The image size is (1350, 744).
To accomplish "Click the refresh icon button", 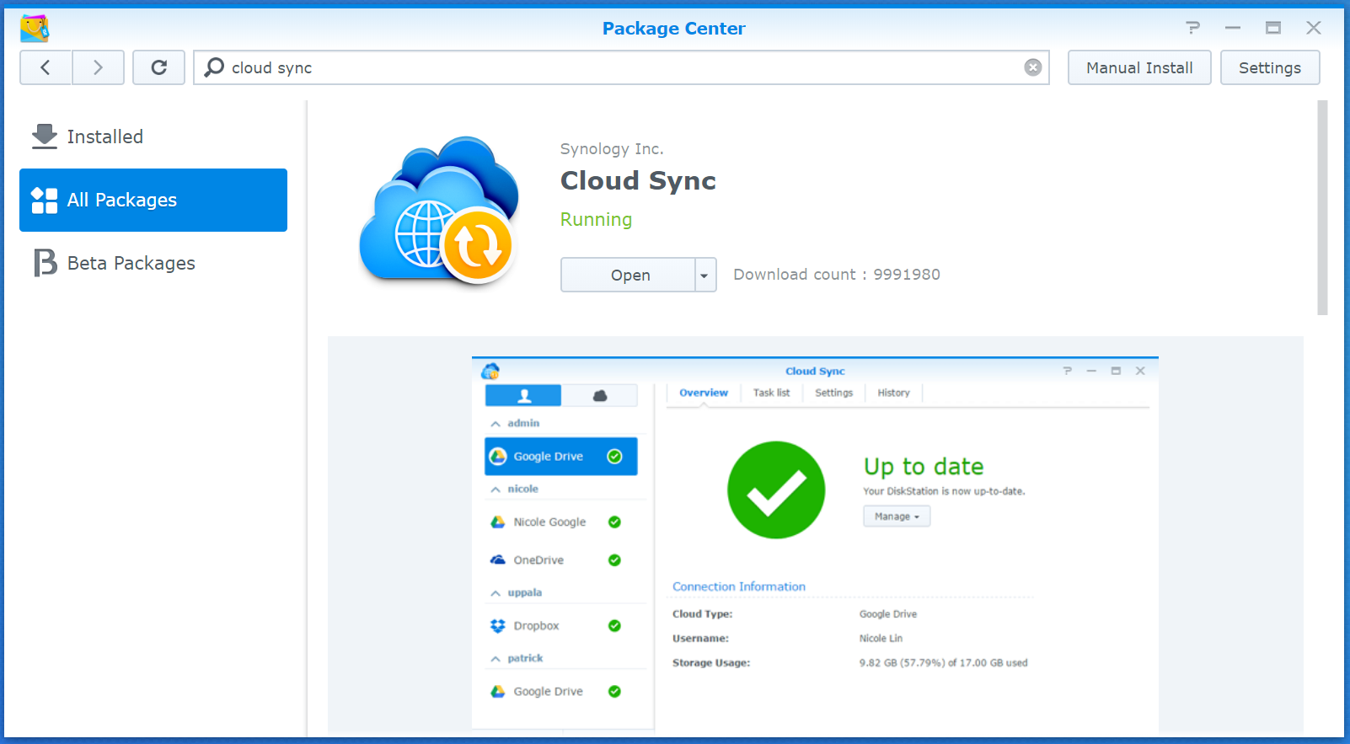I will pos(158,67).
